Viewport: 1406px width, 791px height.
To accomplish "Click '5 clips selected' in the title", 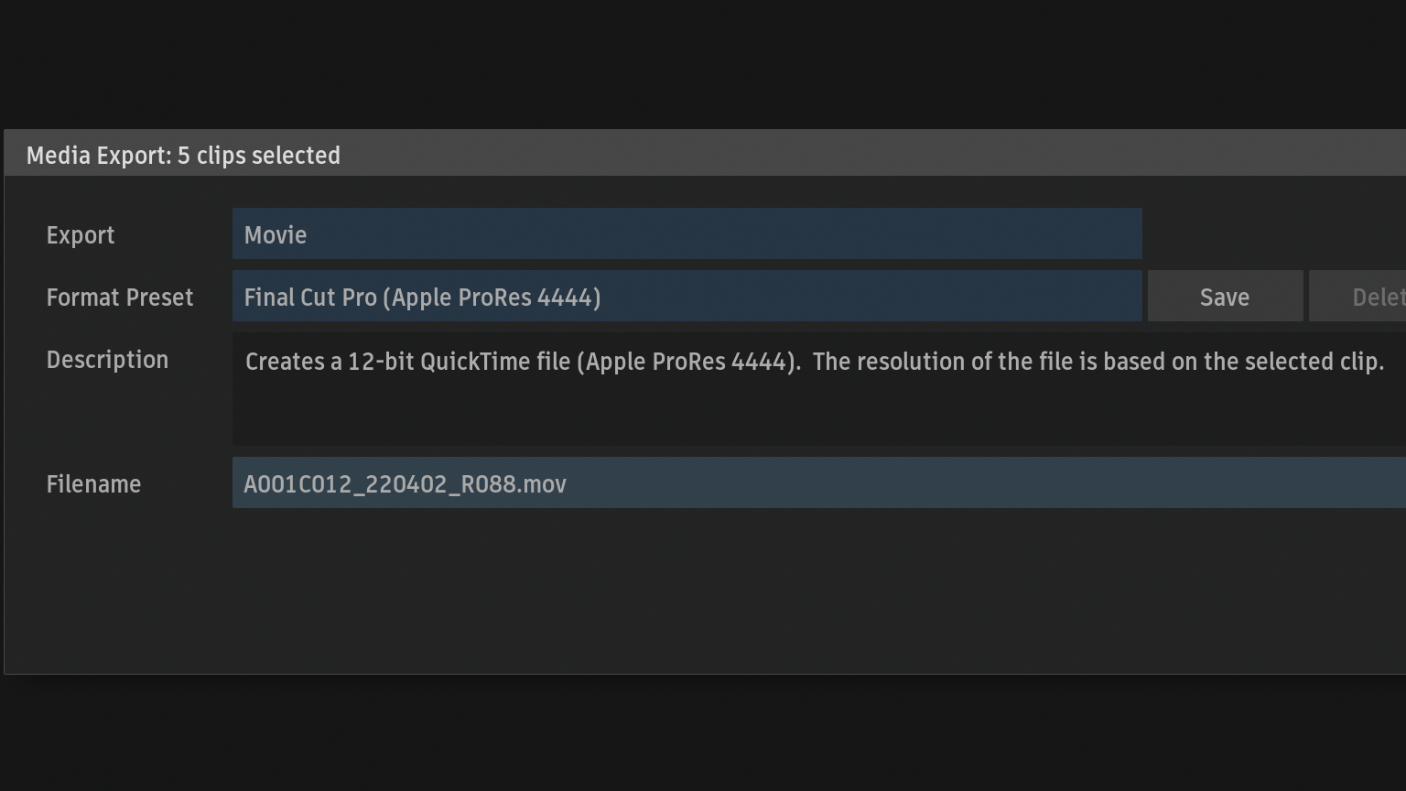I will (x=259, y=156).
